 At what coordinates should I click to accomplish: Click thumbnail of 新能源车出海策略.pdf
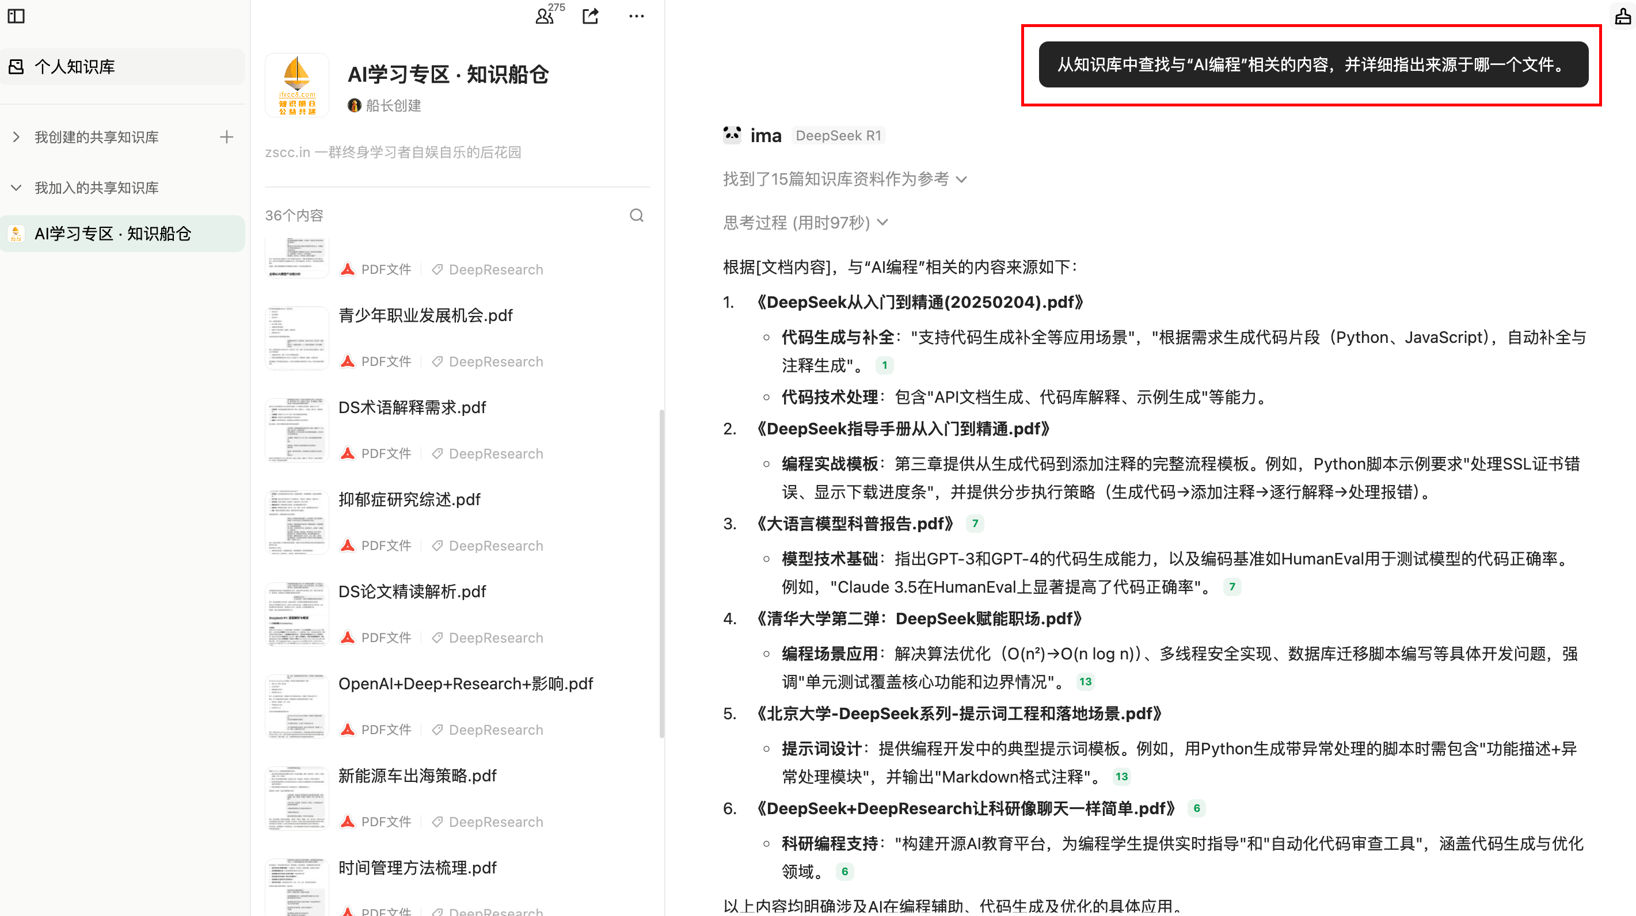[x=296, y=797]
